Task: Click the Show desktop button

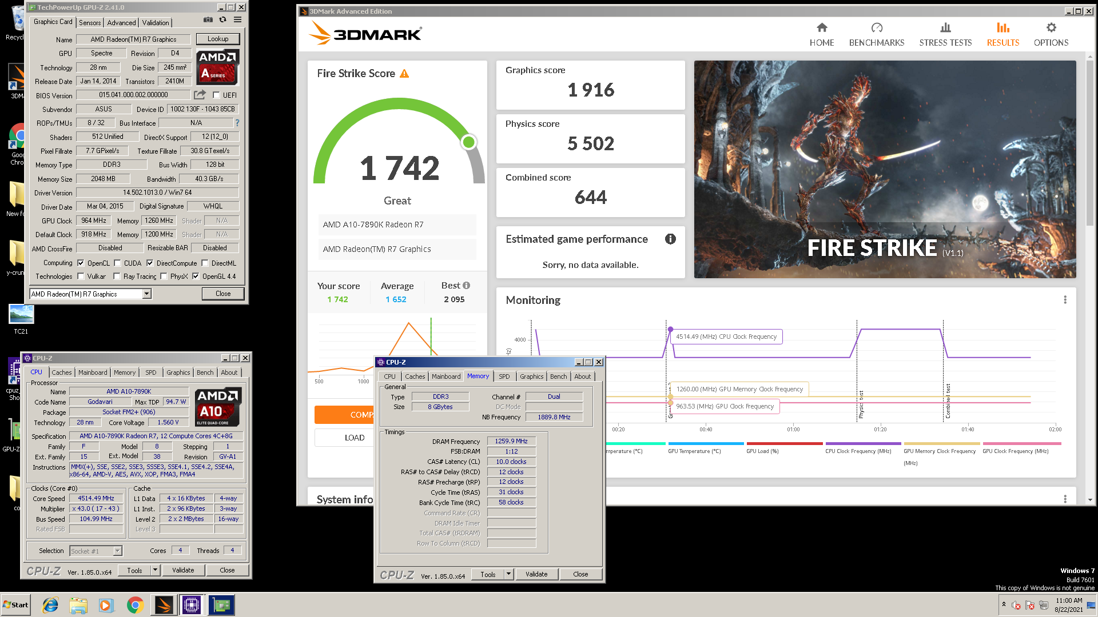Action: click(1091, 605)
